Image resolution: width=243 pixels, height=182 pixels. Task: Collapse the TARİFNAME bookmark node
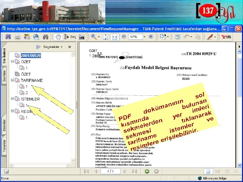(x=12, y=80)
